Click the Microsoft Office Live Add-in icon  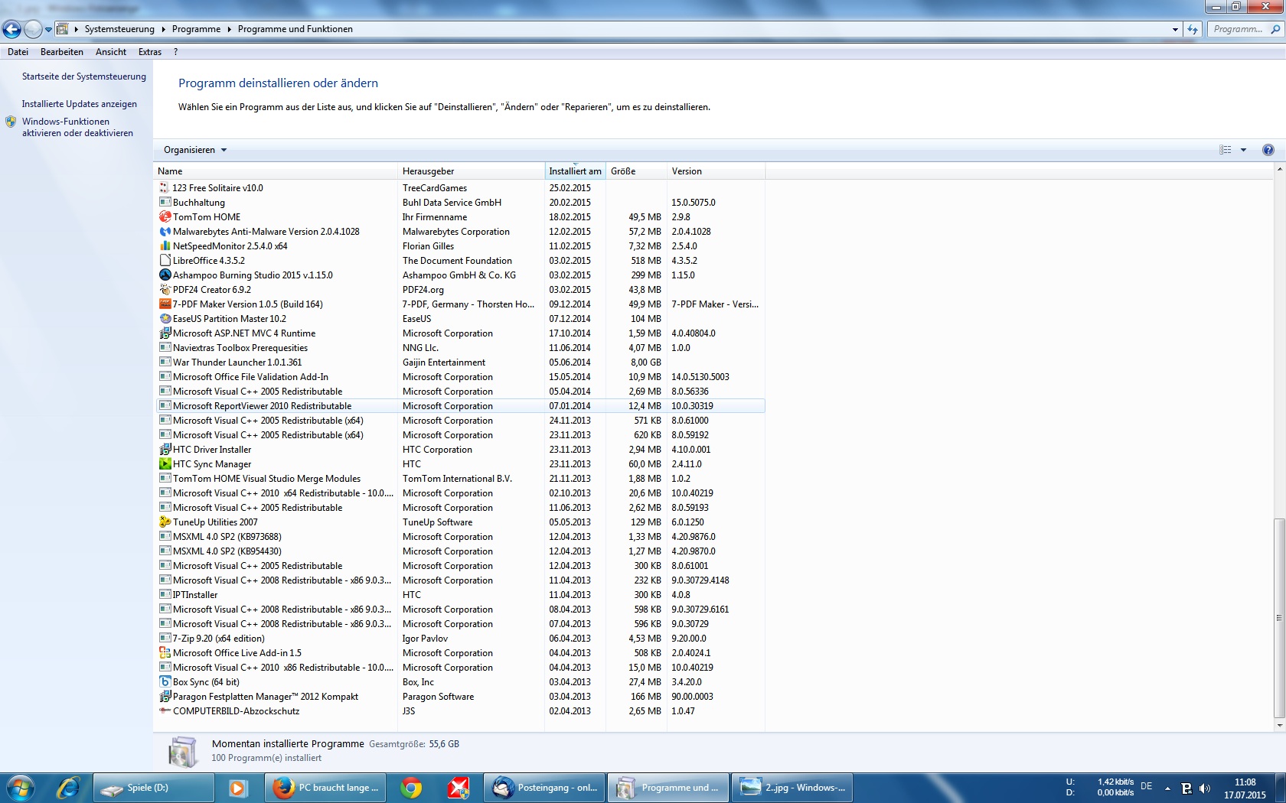[165, 652]
